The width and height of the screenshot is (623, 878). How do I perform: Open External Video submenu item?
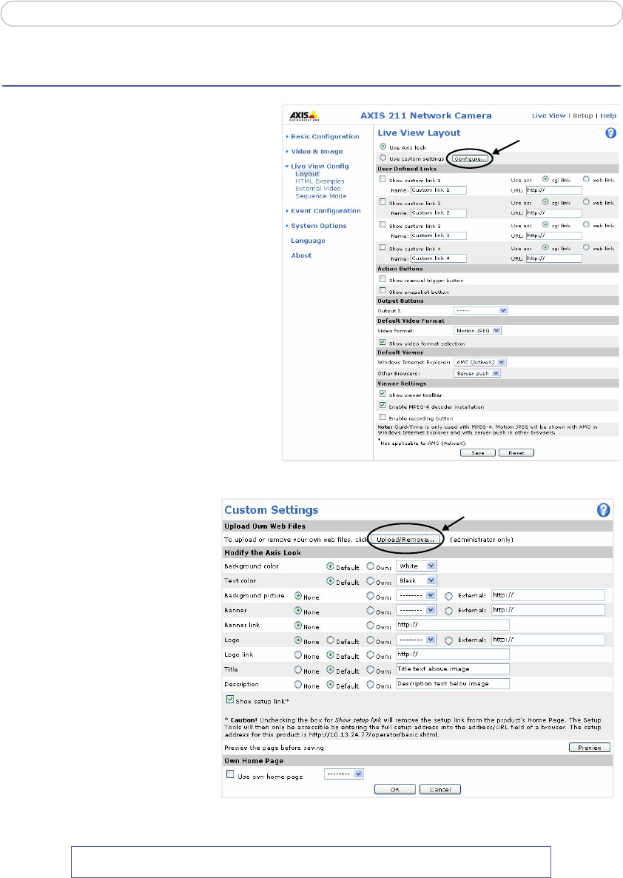tap(317, 188)
